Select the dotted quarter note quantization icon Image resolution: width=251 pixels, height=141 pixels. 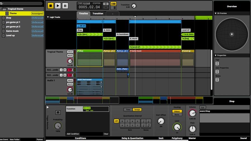pos(149,121)
